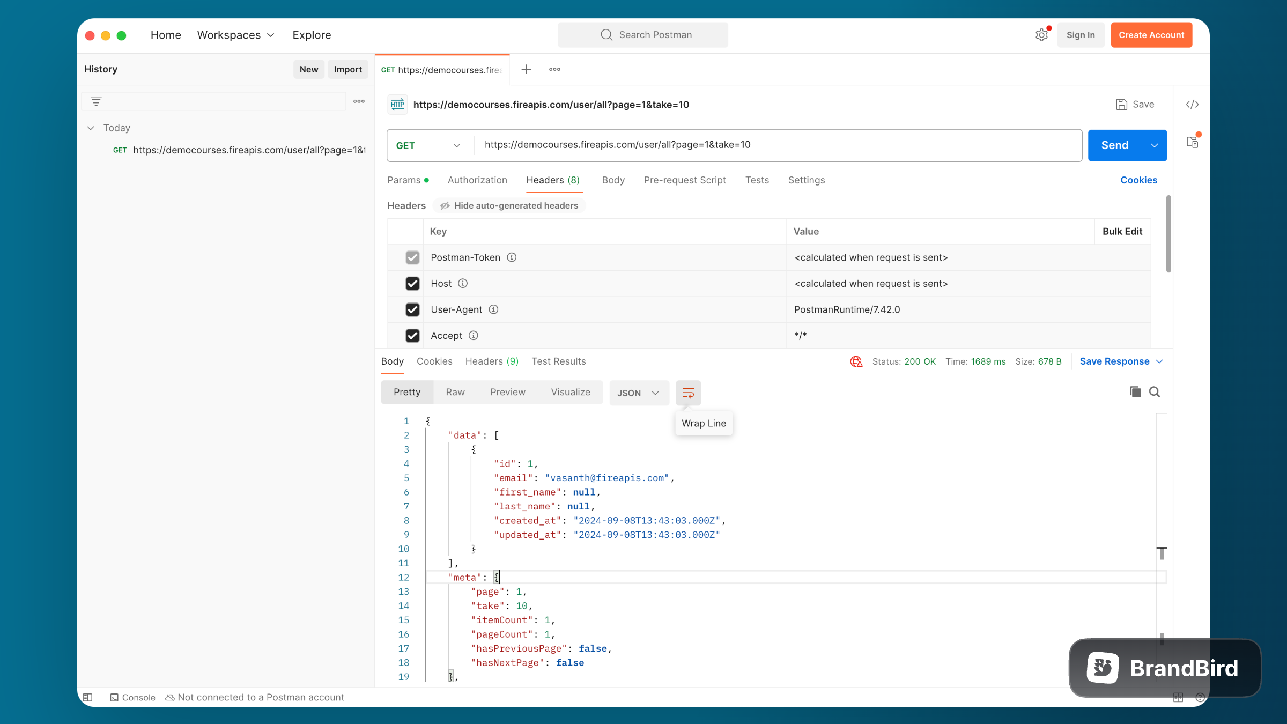Click the code snippet icon on the right
This screenshot has width=1287, height=724.
click(x=1193, y=105)
